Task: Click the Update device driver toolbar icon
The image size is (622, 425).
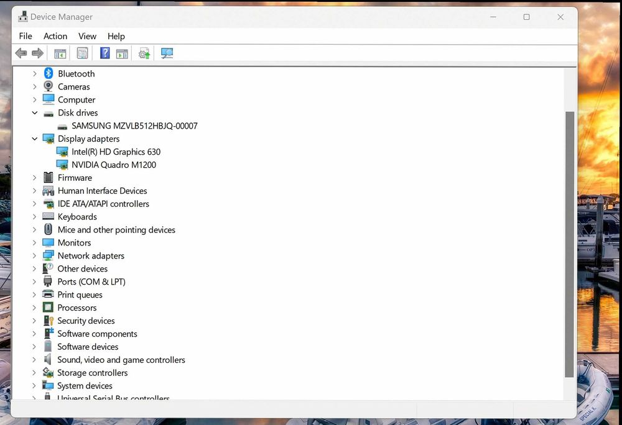Action: [144, 53]
